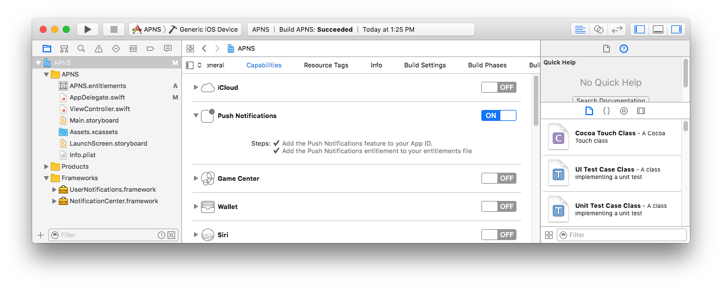The width and height of the screenshot is (722, 289).
Task: Choose Generic iOS Device destination
Action: [203, 29]
